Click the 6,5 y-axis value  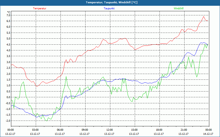pyautogui.click(x=9, y=21)
